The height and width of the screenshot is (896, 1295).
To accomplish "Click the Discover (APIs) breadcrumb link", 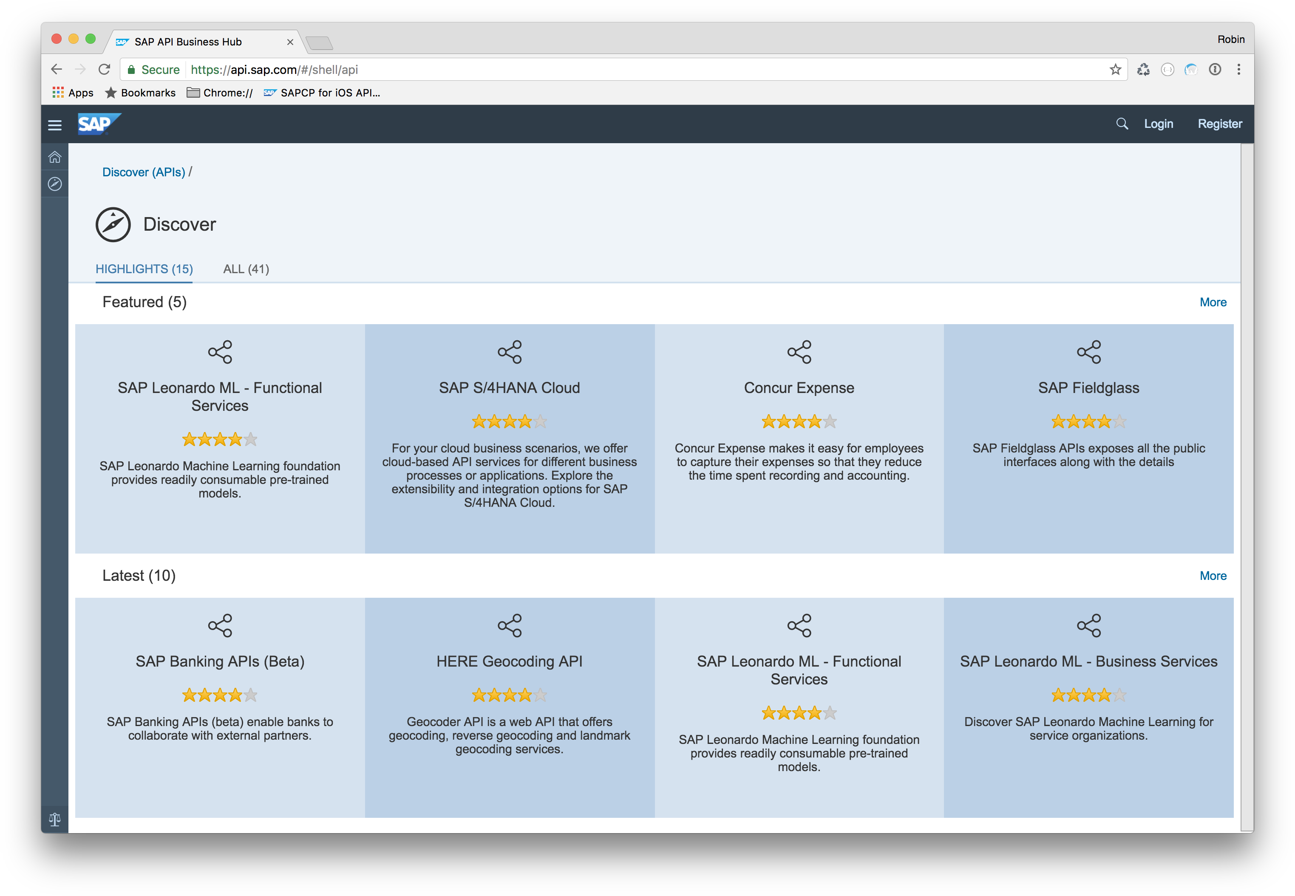I will click(143, 172).
